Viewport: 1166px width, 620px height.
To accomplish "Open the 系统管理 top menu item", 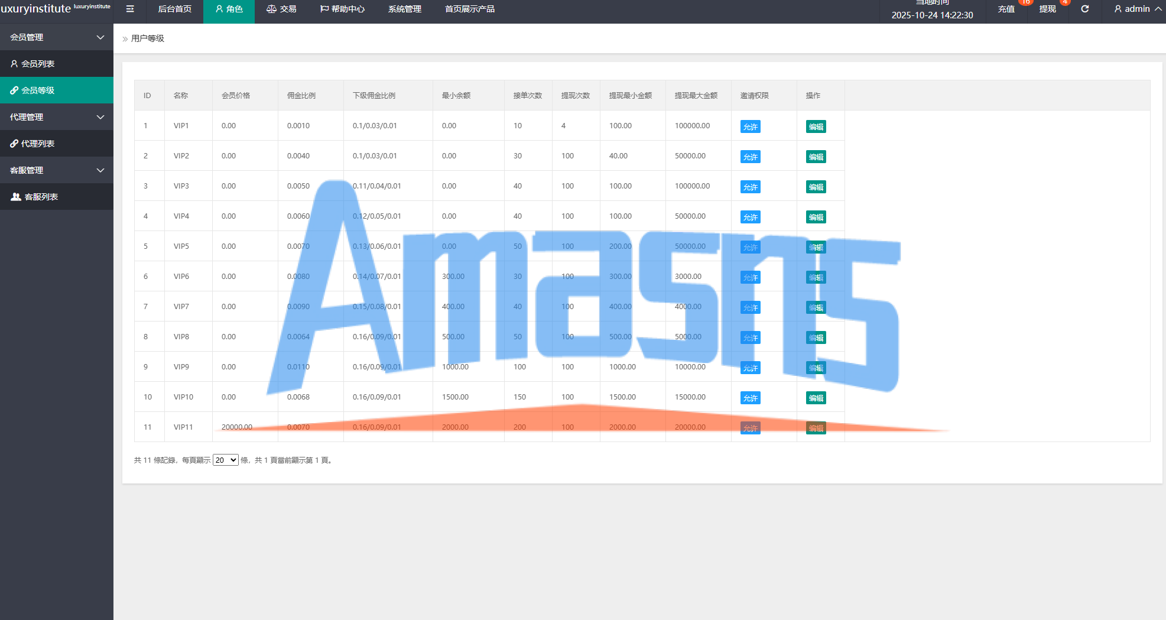I will click(x=404, y=9).
